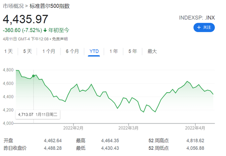Click the 2022年4月 axis label
226x156 pixels.
pyautogui.click(x=195, y=128)
